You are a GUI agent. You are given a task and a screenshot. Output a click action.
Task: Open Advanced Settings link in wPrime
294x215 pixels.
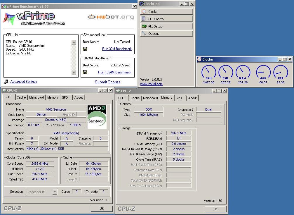pos(24,82)
